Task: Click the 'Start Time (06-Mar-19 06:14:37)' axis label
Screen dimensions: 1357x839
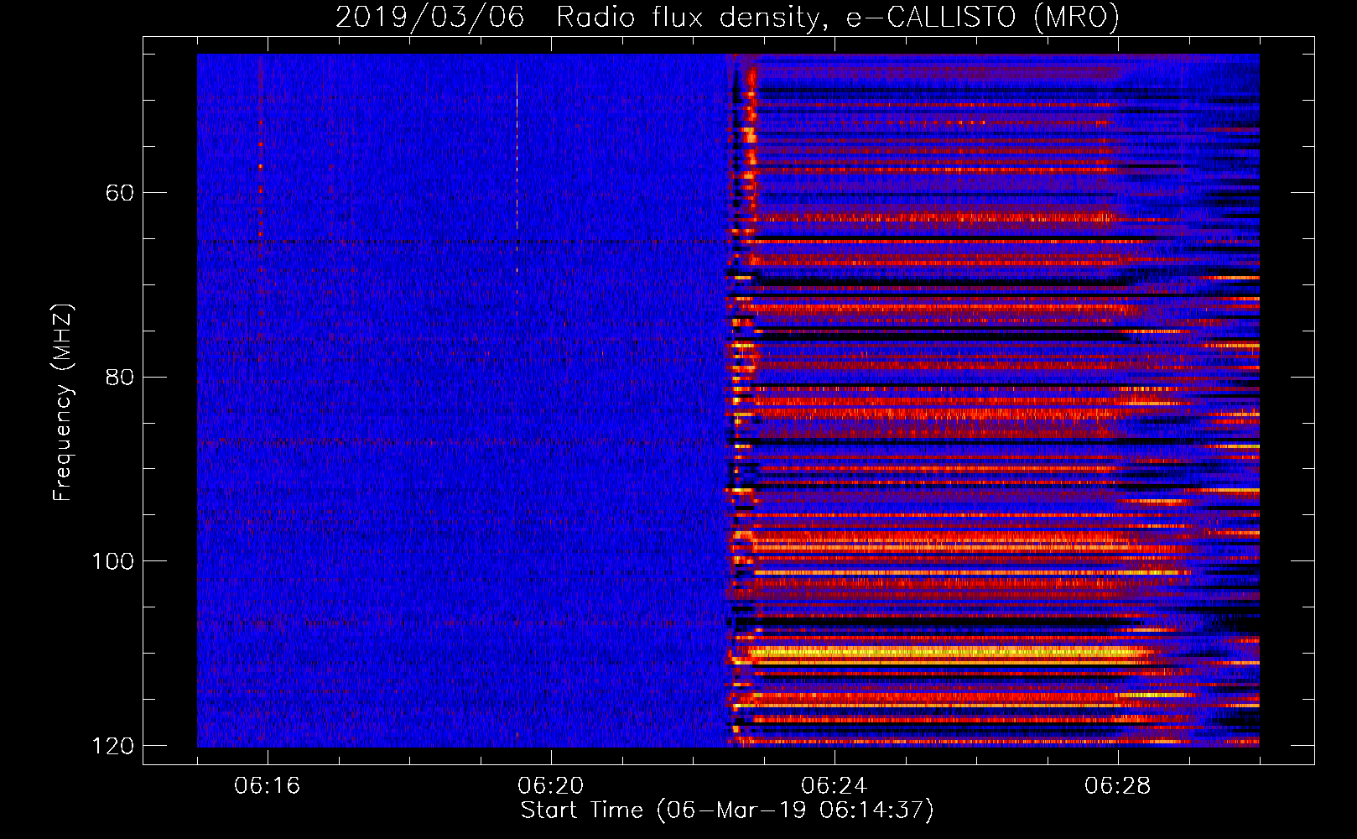Action: click(x=727, y=810)
